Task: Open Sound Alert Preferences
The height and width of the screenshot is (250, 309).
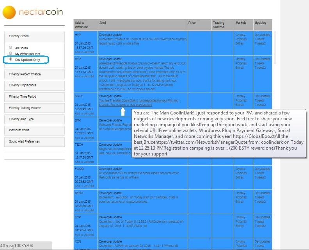Action: tap(34, 142)
